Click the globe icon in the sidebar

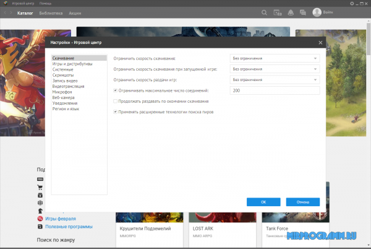click(x=40, y=203)
